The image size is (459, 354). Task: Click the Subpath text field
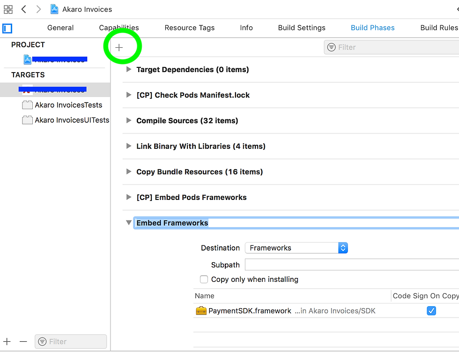352,265
